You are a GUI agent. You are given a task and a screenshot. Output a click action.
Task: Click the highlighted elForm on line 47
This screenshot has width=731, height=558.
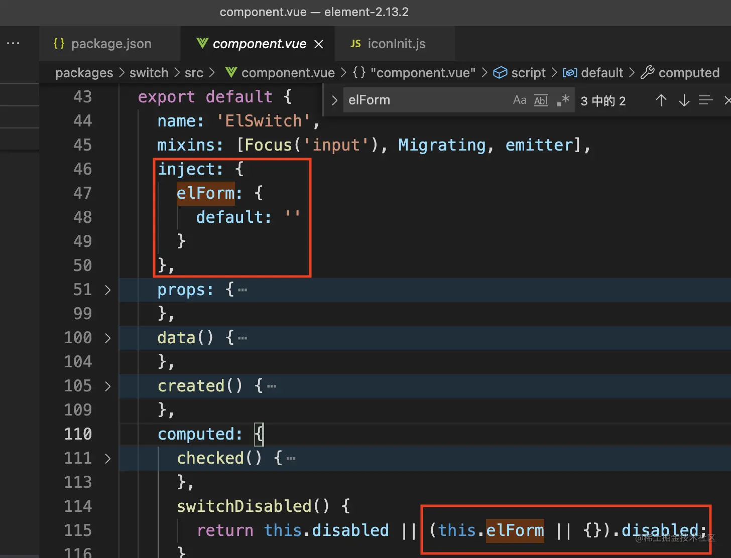pos(205,193)
